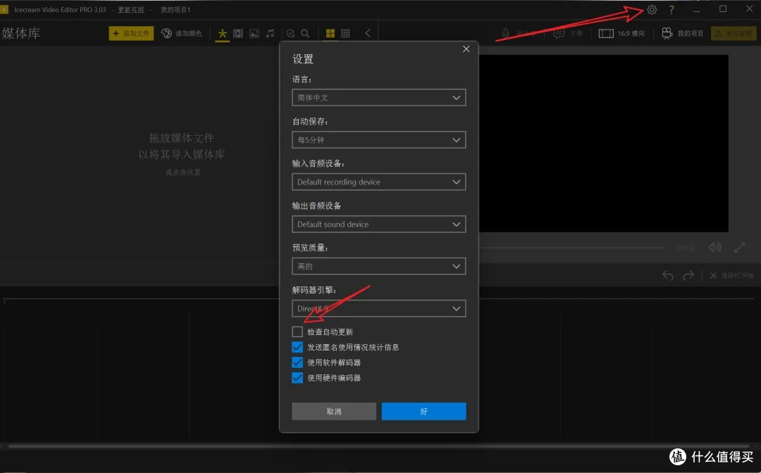The image size is (761, 473).
Task: Click the preview volume speaker icon
Action: click(x=714, y=248)
